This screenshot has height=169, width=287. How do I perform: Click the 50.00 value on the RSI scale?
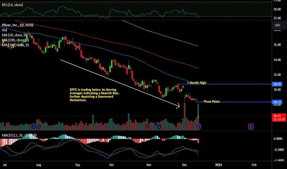277,9
